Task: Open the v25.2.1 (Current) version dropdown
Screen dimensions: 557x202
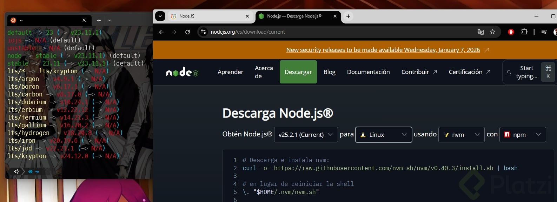Action: (x=305, y=135)
